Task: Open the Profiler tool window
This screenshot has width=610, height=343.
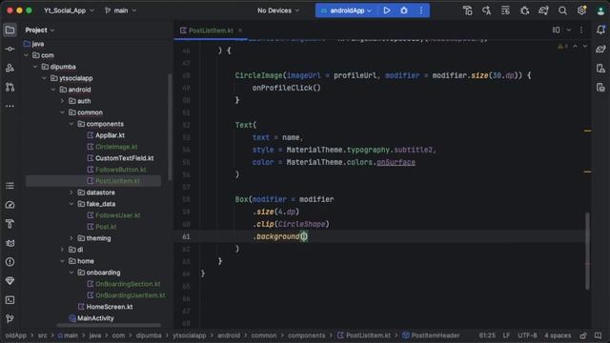Action: pos(10,205)
